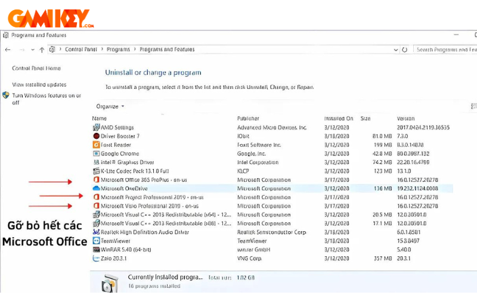Select Microsoft Visio Professional 2019 entry
Screen dimensions: 477x298
click(150, 206)
